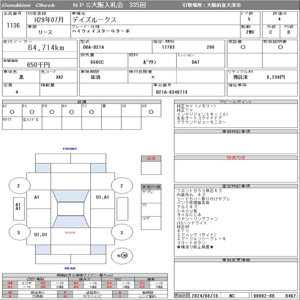This screenshot has width=300, height=300.
Task: Click the red 修復 header box
Action: coord(151,159)
